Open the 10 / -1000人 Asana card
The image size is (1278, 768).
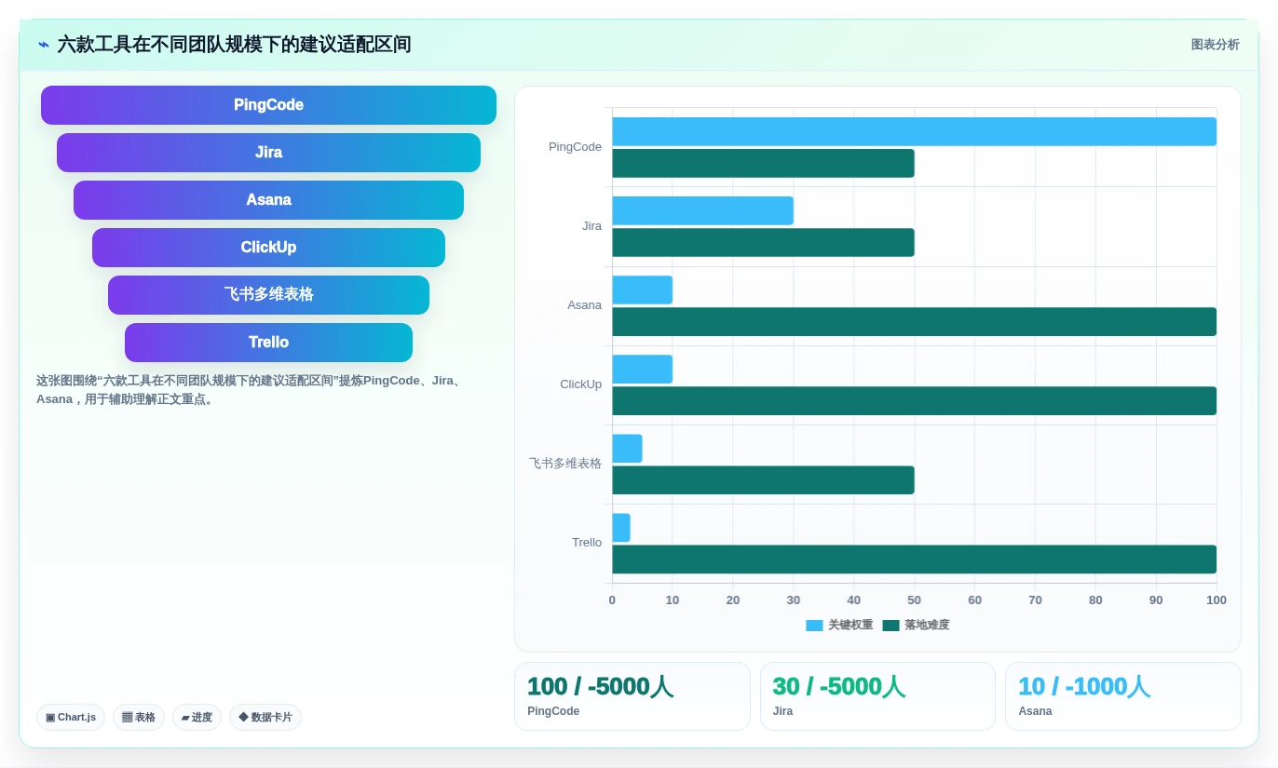[1123, 696]
